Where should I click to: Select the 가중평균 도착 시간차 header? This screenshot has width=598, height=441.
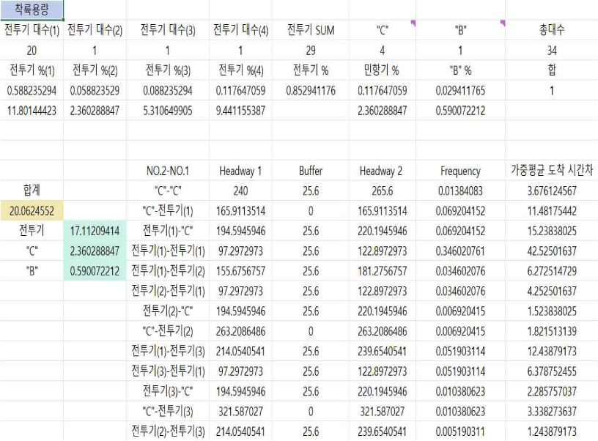(x=551, y=171)
